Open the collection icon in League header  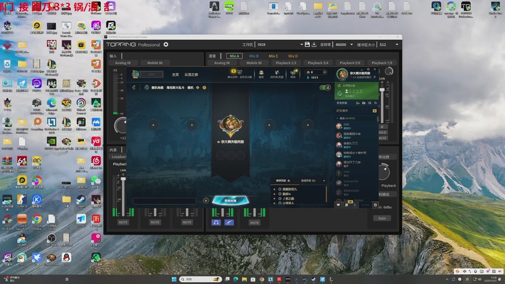click(261, 74)
